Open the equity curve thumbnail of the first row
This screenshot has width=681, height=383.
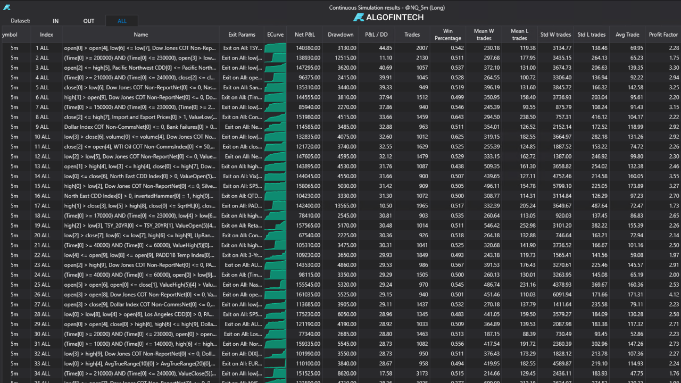tap(275, 48)
